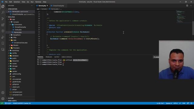Click the Ln, Col cursor position indicator
Viewport: 194px width, 109px height.
[x=160, y=103]
